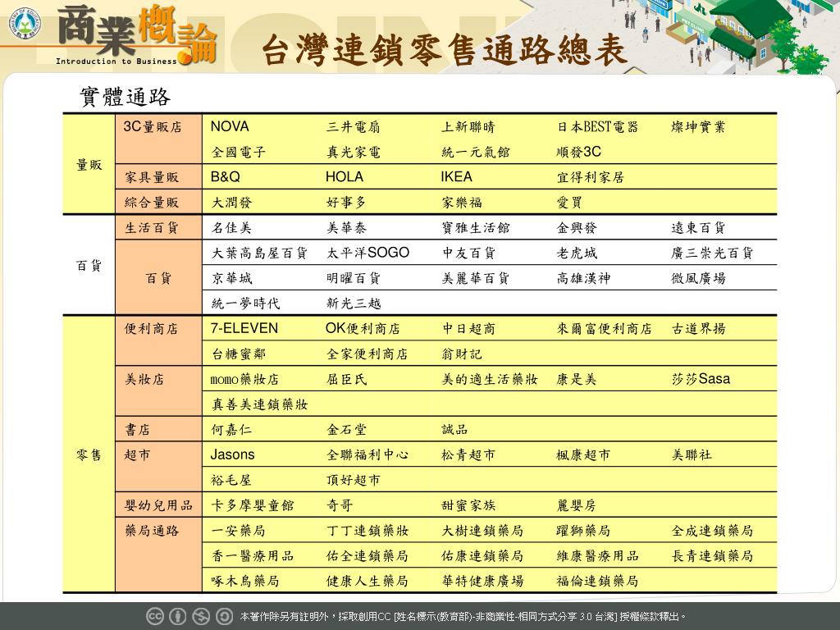Viewport: 840px width, 630px height.
Task: Click the 書店 subcategory cell
Action: 158,429
